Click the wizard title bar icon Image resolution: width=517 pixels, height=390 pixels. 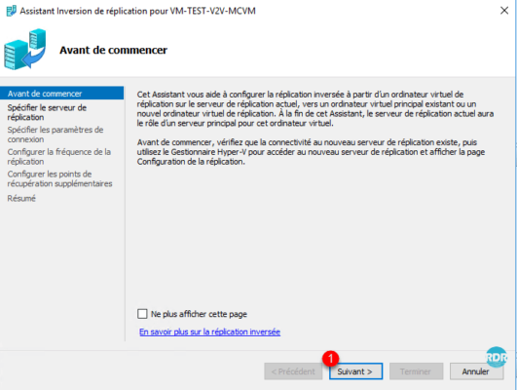(x=12, y=11)
